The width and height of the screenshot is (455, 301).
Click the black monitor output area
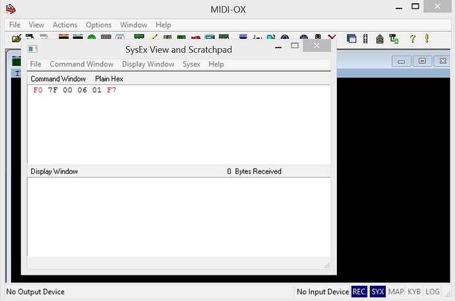point(393,180)
